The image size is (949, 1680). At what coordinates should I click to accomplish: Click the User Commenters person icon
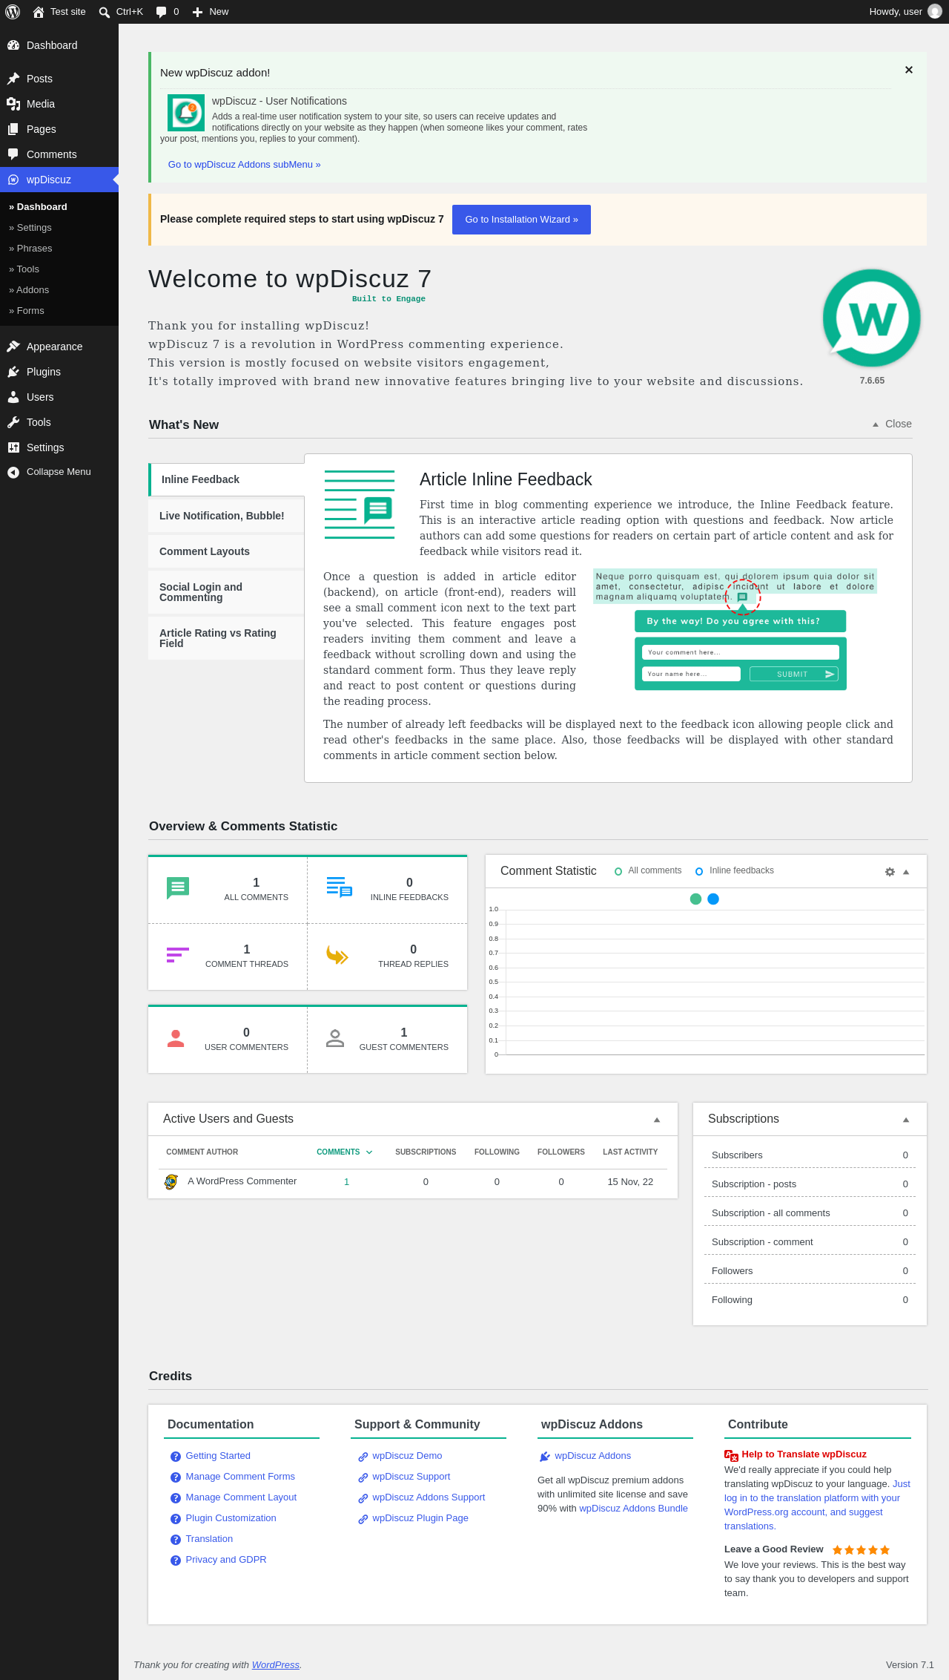coord(176,1038)
